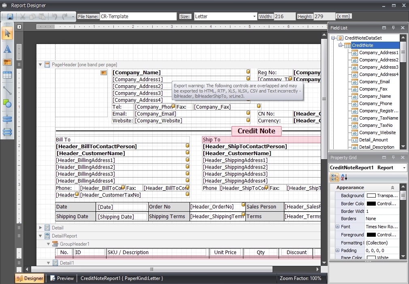The image size is (409, 284).
Task: Click Alphabetical sort icon in Property Grid
Action: click(x=344, y=177)
